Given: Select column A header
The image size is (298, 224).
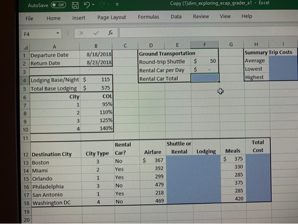Looking at the screenshot, I should click(x=54, y=47).
